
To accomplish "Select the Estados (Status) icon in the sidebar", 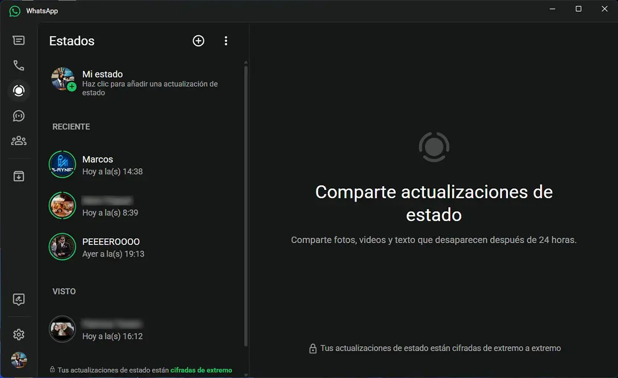I will coord(19,91).
